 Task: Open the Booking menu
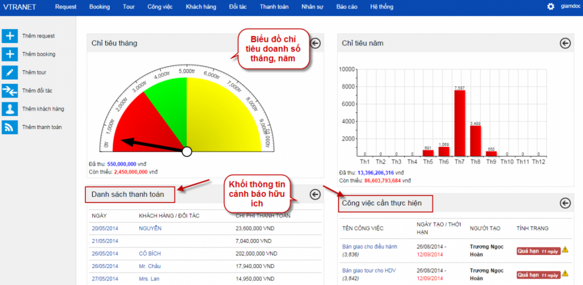coord(100,6)
